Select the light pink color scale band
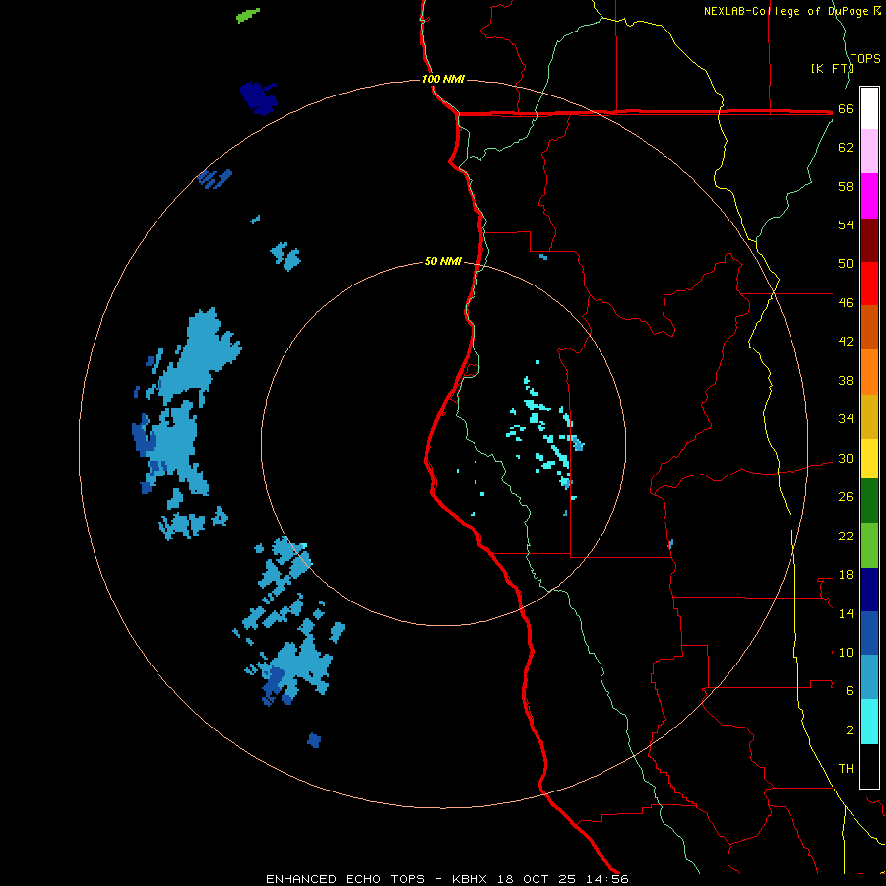886x886 pixels. coord(869,152)
